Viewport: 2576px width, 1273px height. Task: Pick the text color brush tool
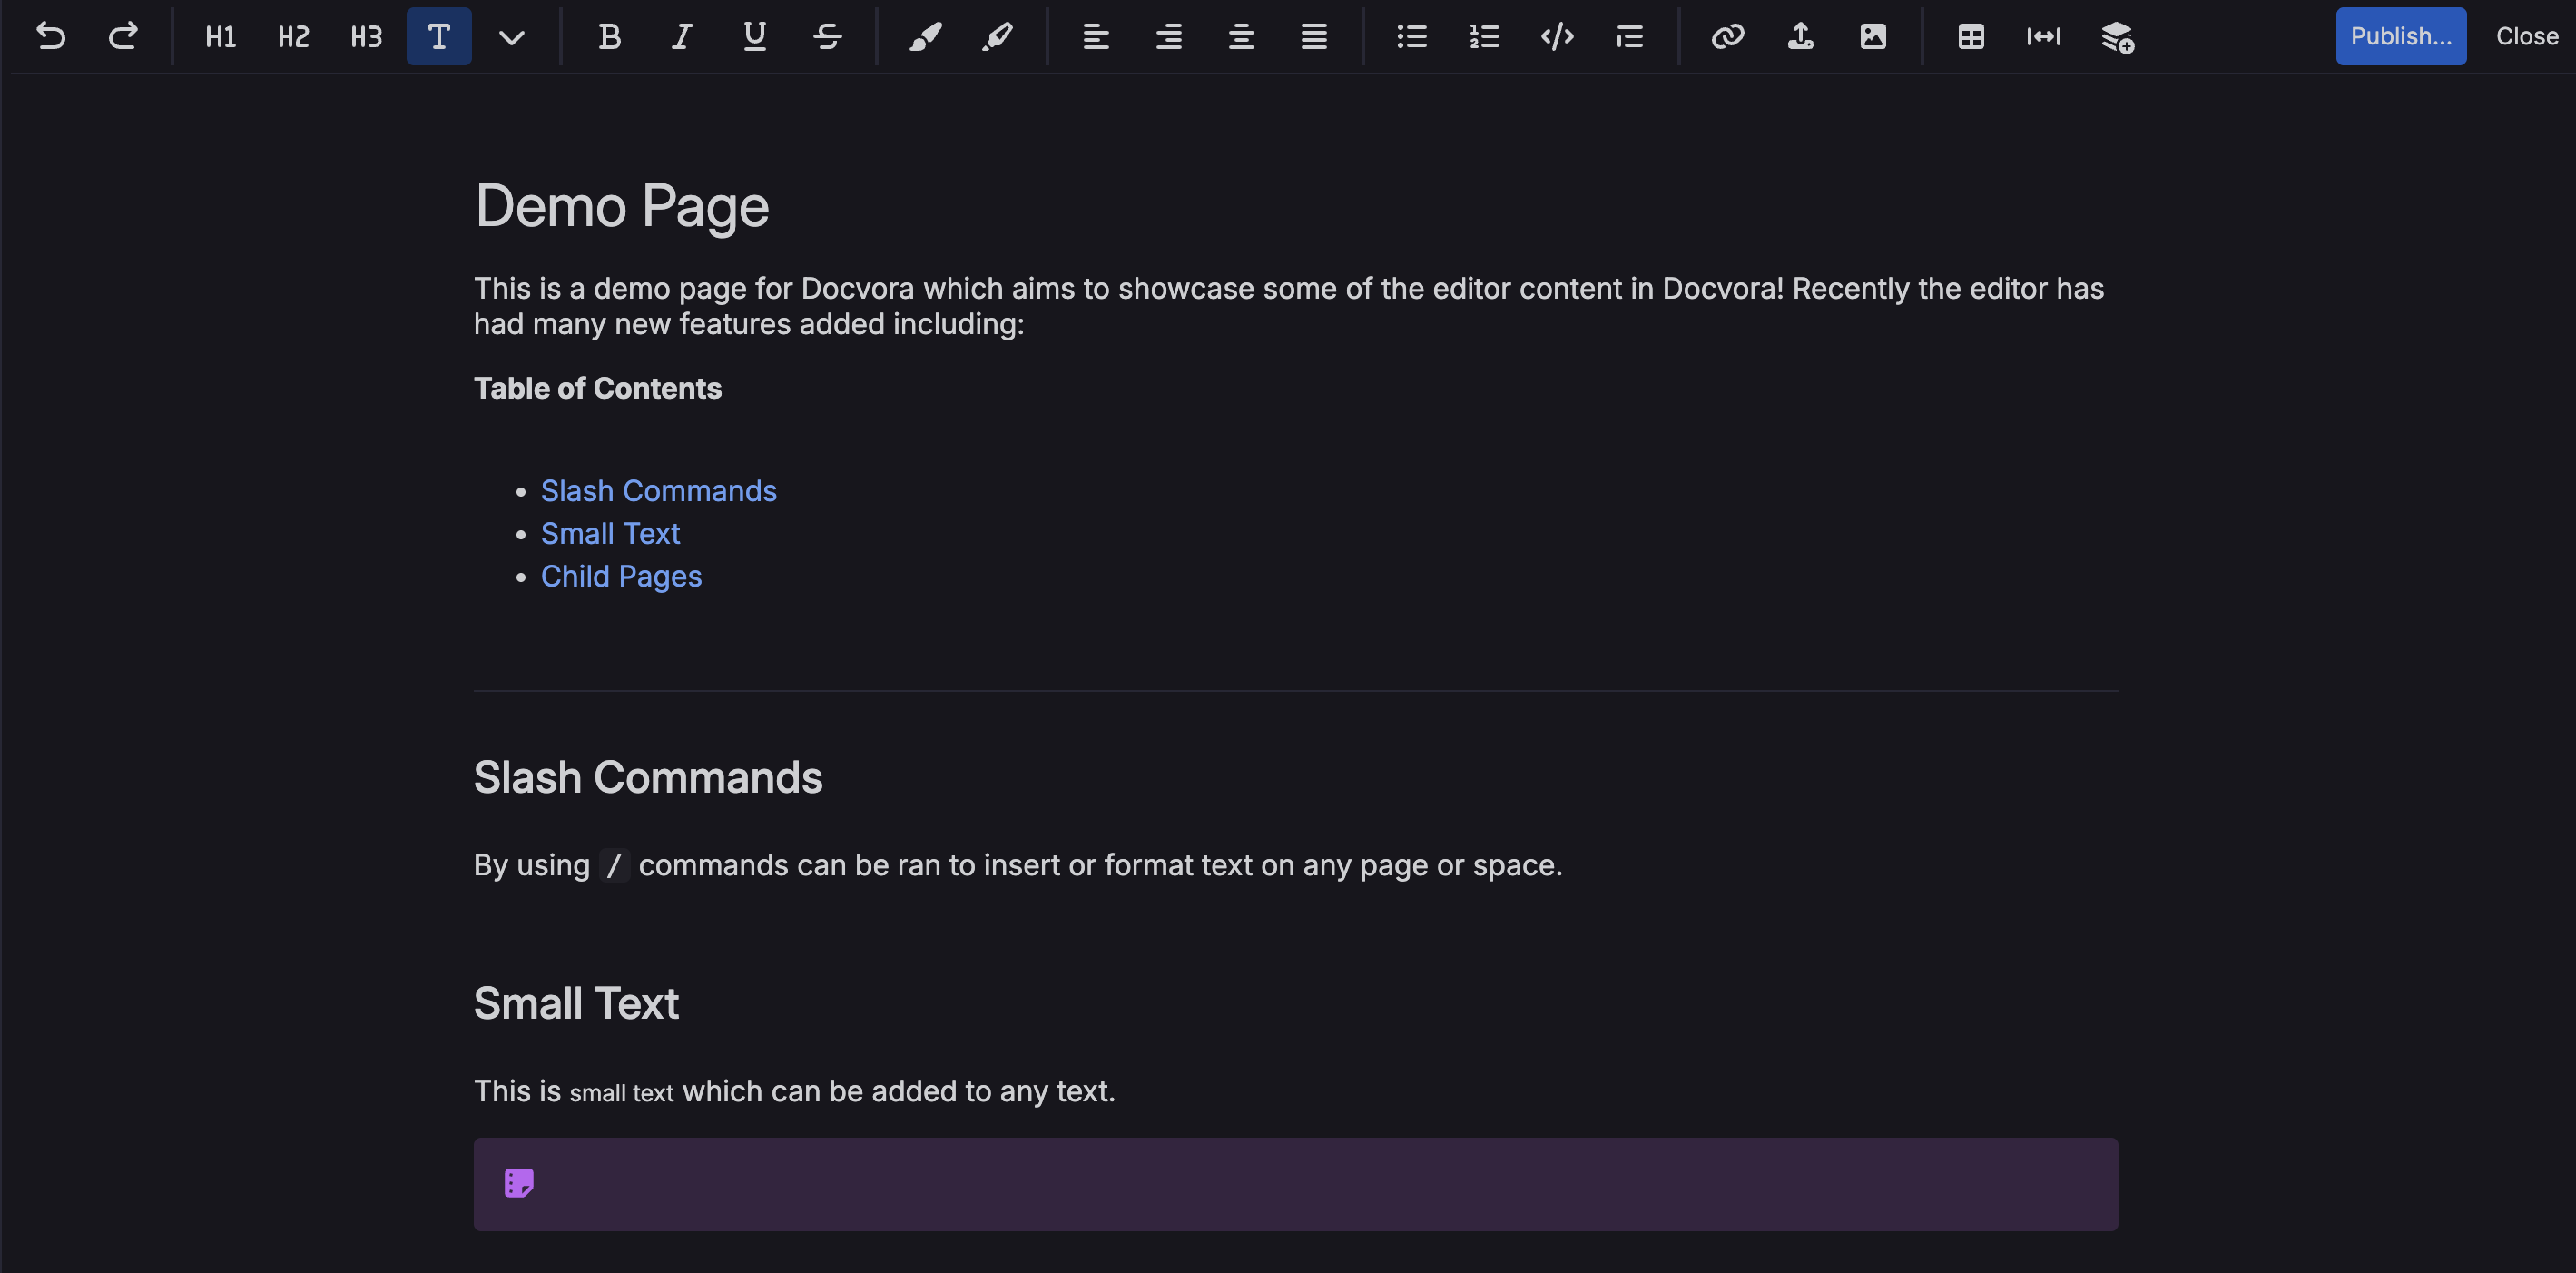point(925,37)
